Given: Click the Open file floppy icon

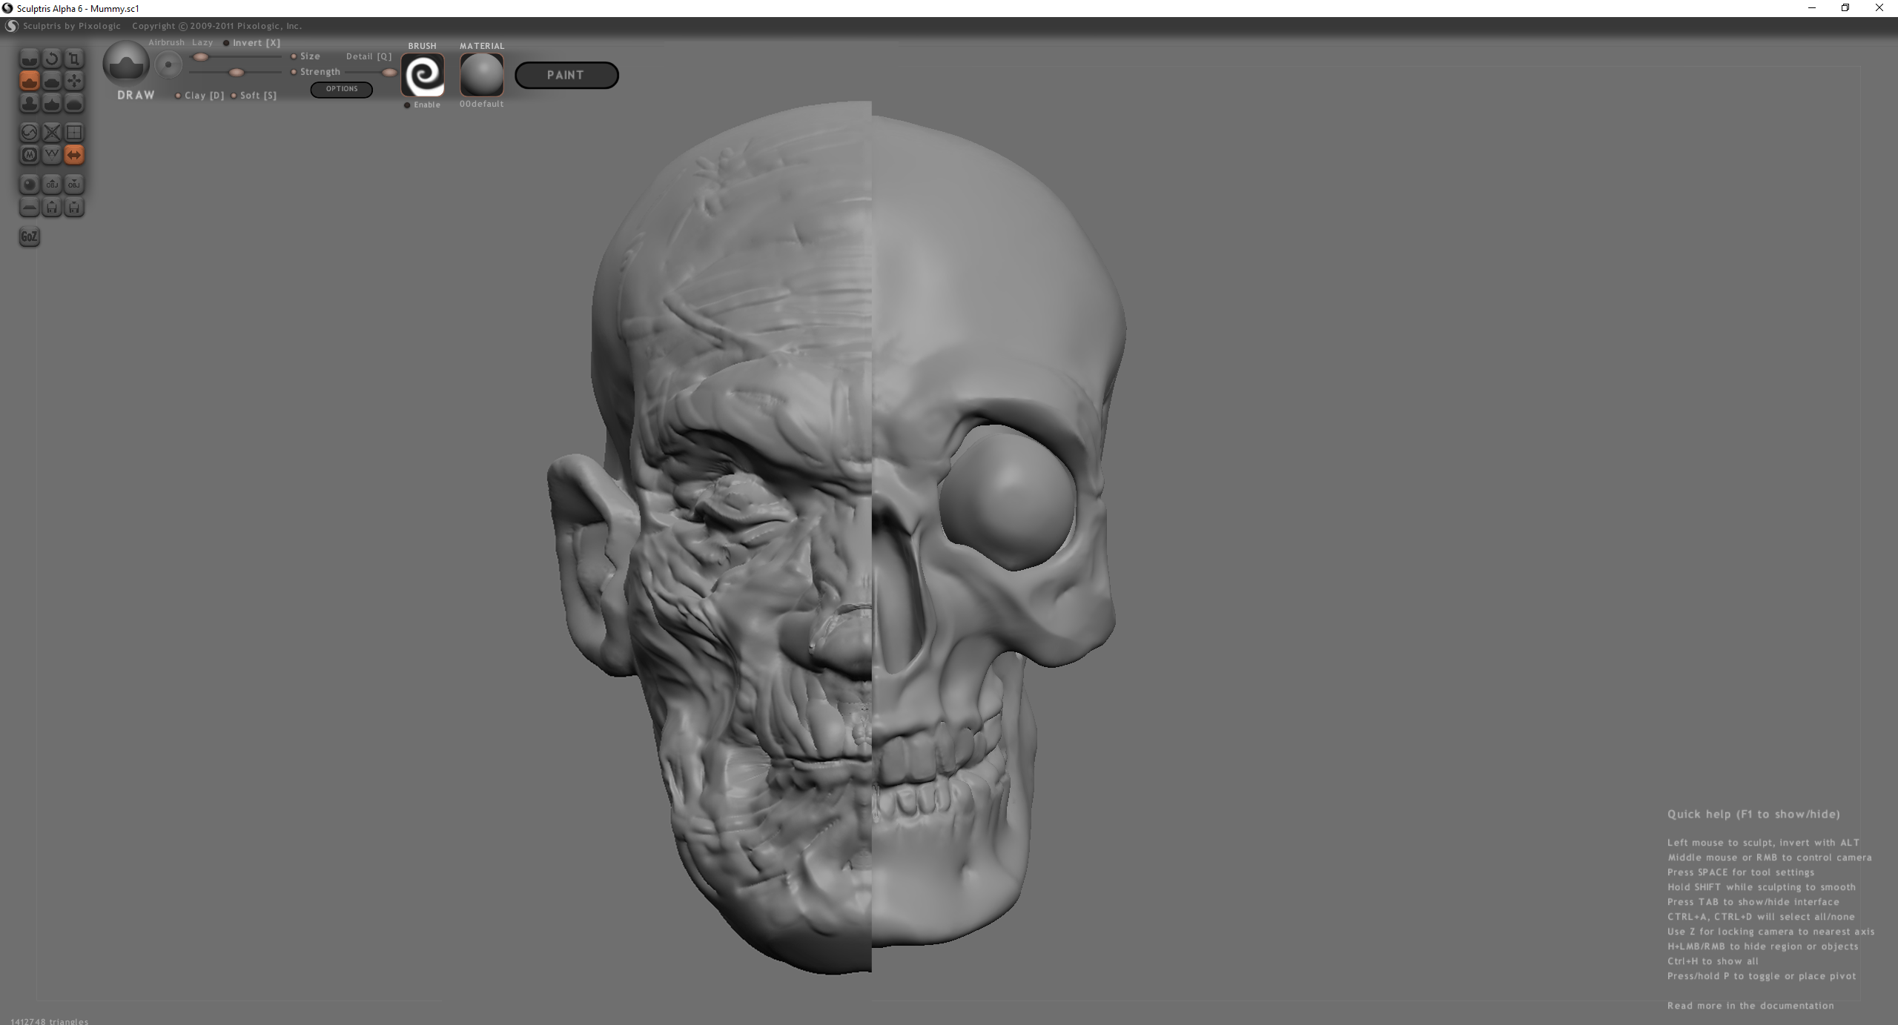Looking at the screenshot, I should 52,208.
